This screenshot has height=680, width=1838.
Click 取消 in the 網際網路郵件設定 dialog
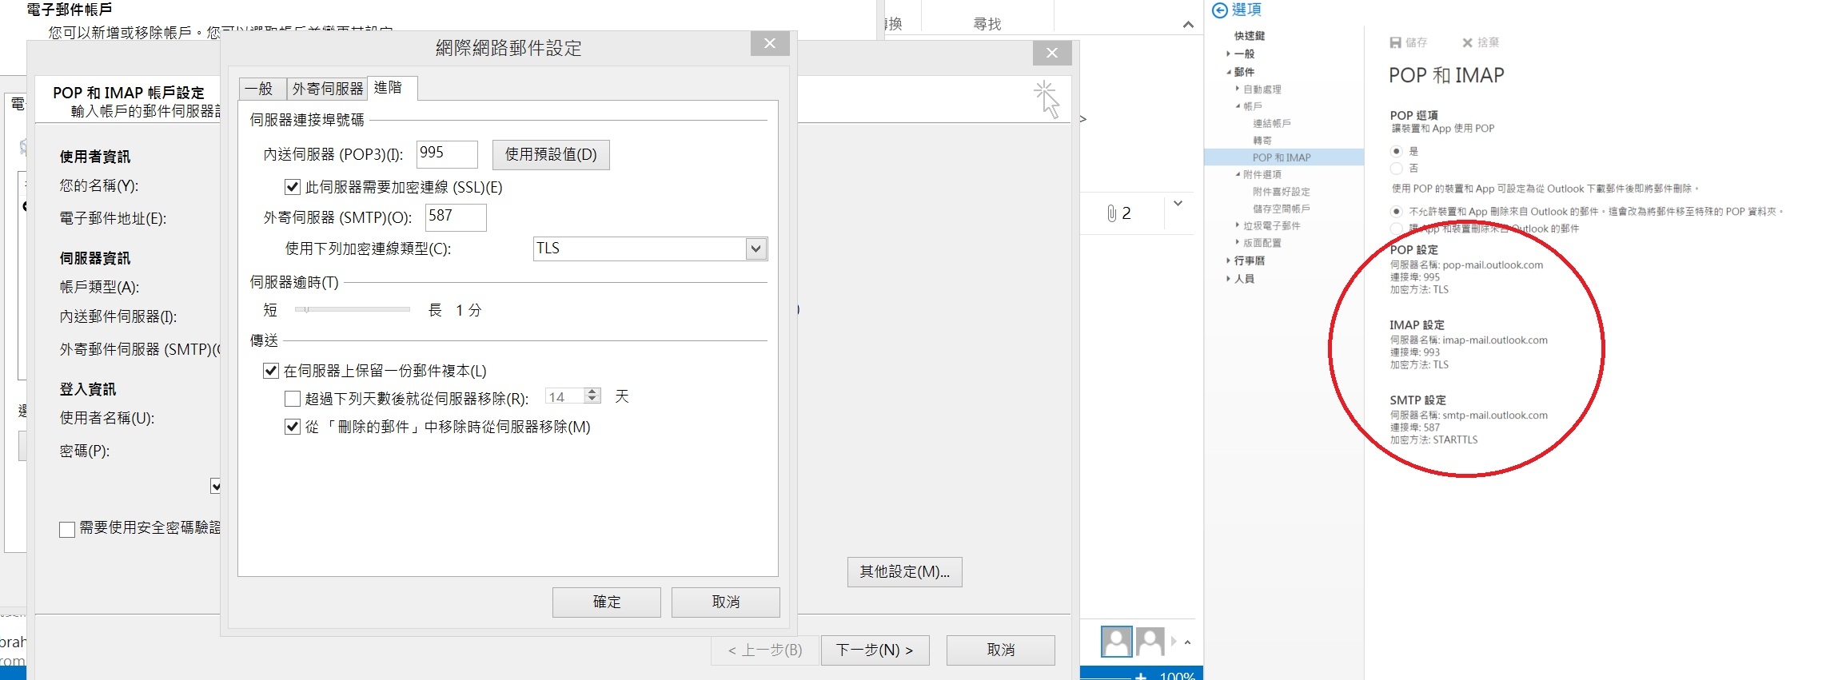click(726, 602)
